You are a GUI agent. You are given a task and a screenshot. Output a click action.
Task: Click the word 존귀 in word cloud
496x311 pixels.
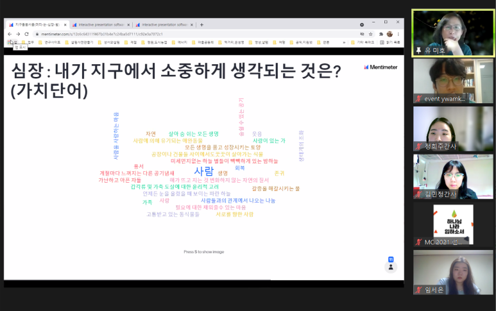[x=279, y=173]
